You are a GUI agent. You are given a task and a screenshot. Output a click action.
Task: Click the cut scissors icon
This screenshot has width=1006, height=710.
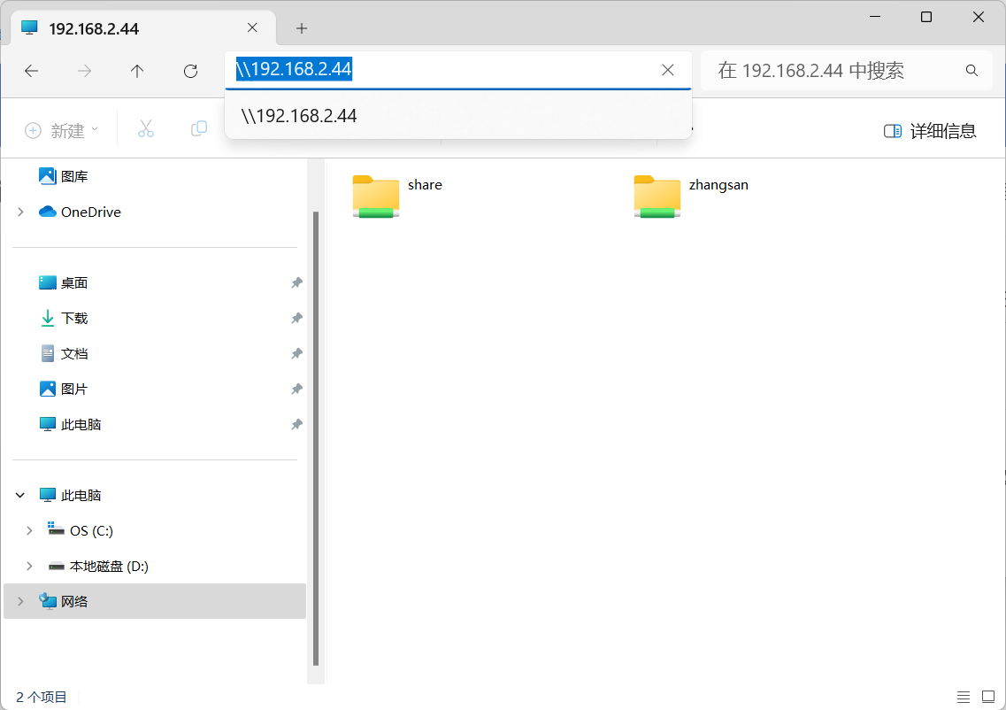146,129
